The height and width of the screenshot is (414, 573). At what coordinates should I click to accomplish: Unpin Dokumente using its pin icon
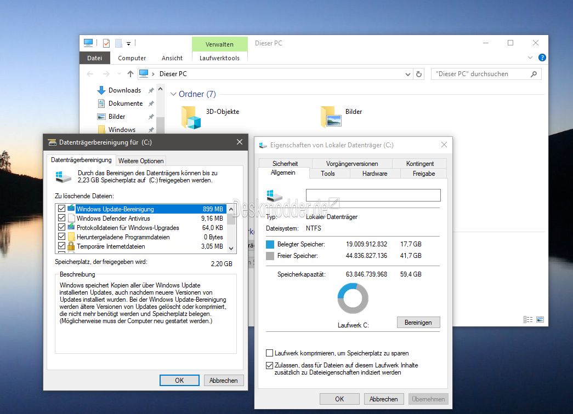click(151, 104)
